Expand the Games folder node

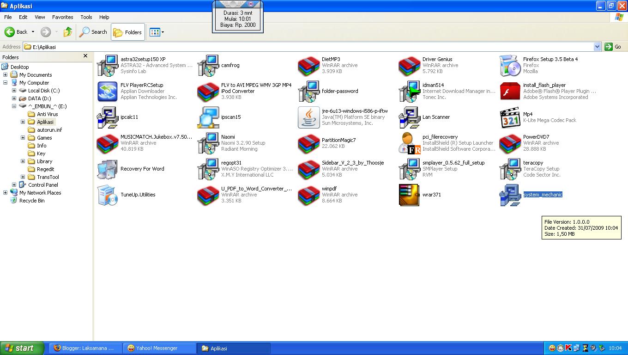point(23,138)
